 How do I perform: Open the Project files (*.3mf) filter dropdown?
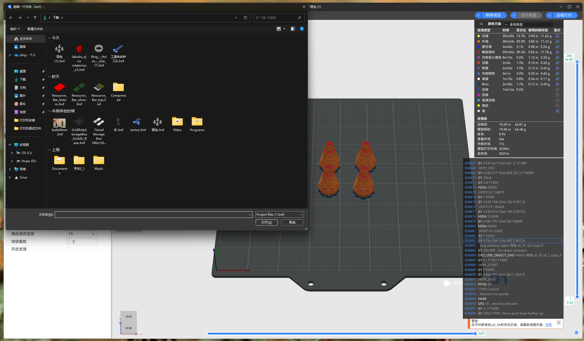[x=279, y=215]
